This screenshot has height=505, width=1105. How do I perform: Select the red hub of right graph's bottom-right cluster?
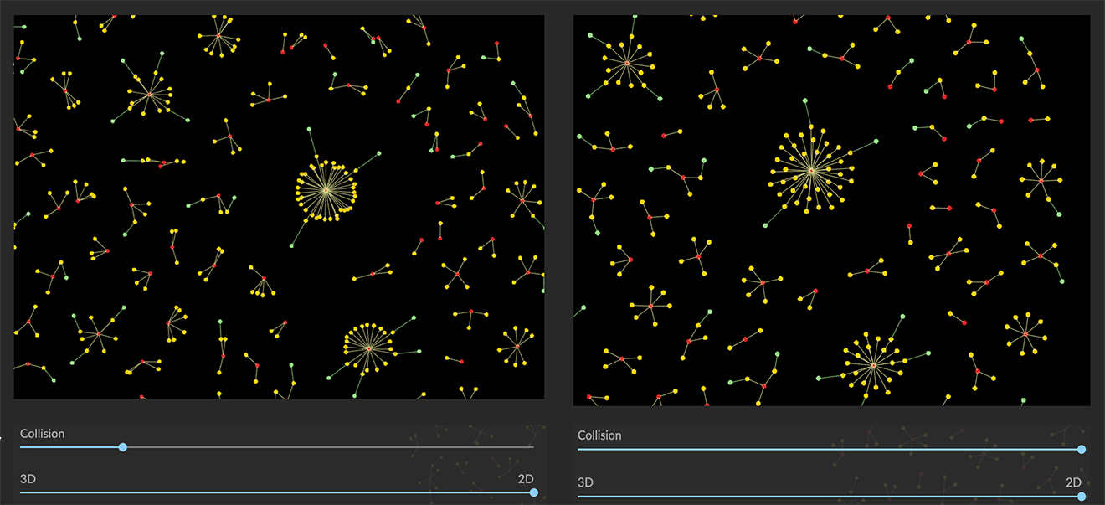[1025, 334]
